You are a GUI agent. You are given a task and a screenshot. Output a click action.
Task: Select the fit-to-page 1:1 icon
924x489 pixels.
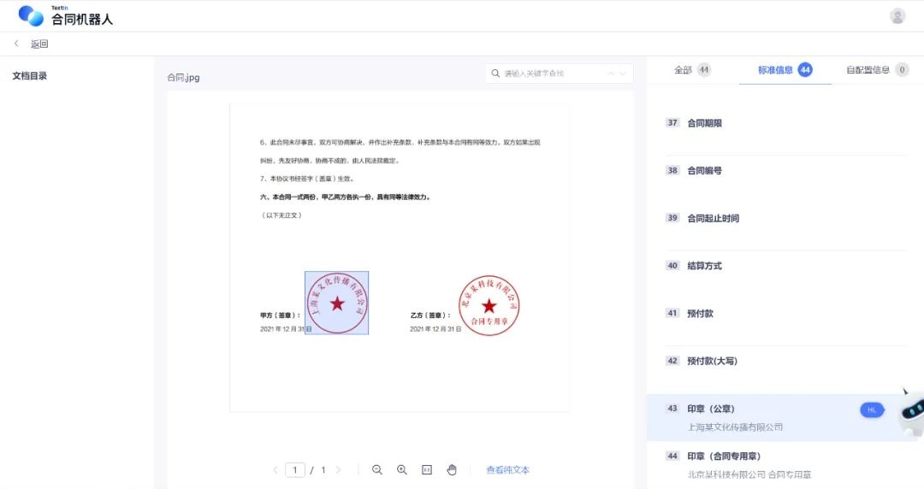click(x=427, y=470)
